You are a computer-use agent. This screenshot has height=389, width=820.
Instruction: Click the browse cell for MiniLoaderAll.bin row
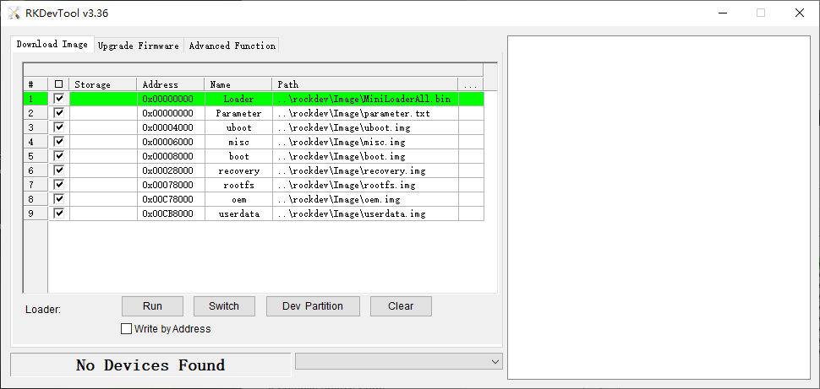pyautogui.click(x=471, y=99)
